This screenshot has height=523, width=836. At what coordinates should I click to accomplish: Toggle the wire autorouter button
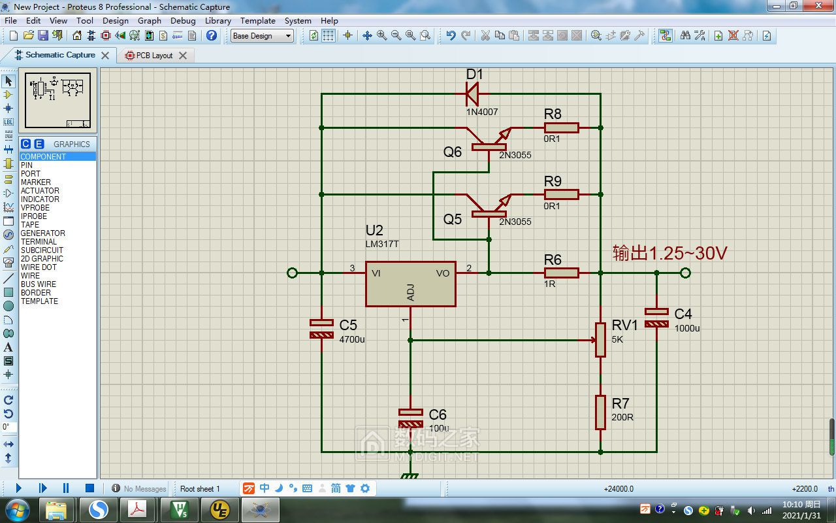[665, 36]
